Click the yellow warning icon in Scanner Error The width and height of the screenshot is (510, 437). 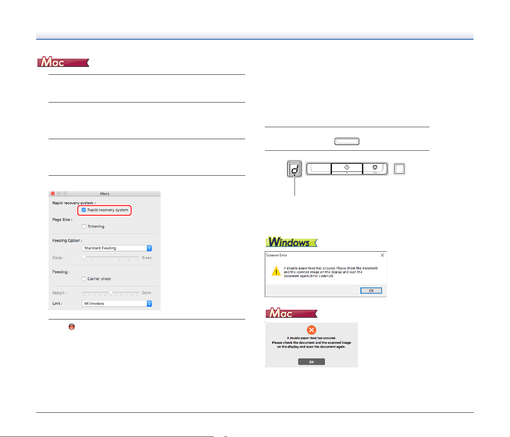276,271
